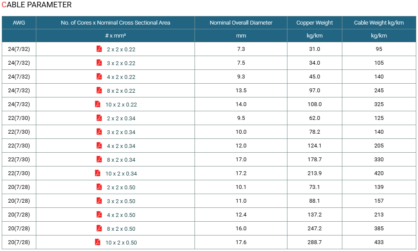Open the 4 x 2 x 0.22 datasheet link
The width and height of the screenshot is (418, 251).
click(x=121, y=77)
